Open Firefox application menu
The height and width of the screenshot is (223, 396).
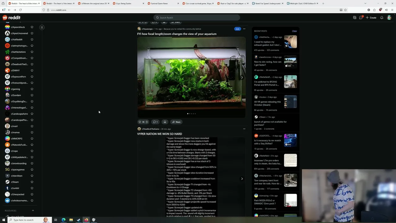click(x=392, y=10)
